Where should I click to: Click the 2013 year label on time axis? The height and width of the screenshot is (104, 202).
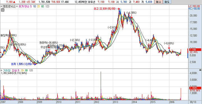115,102
